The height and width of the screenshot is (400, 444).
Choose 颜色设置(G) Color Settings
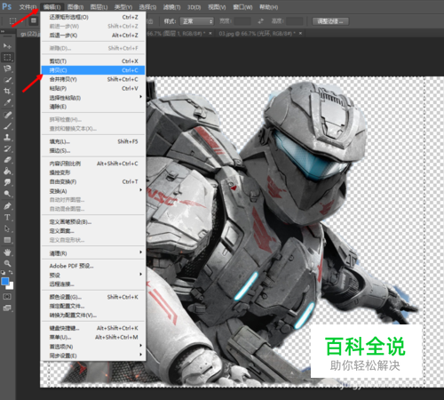(93, 297)
